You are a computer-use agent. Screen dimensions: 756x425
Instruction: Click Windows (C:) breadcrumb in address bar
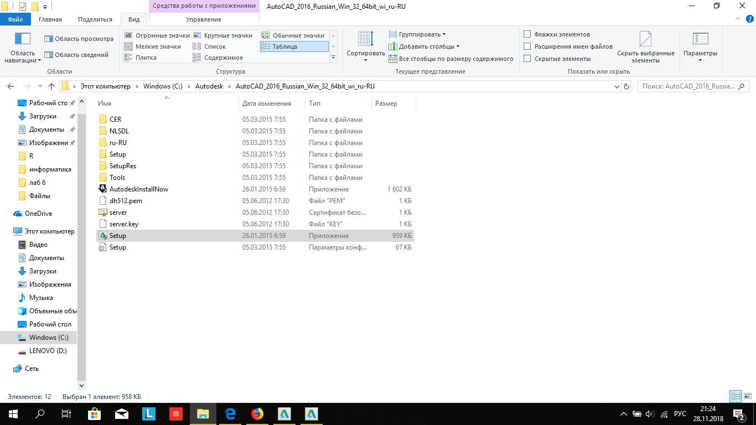coord(163,86)
